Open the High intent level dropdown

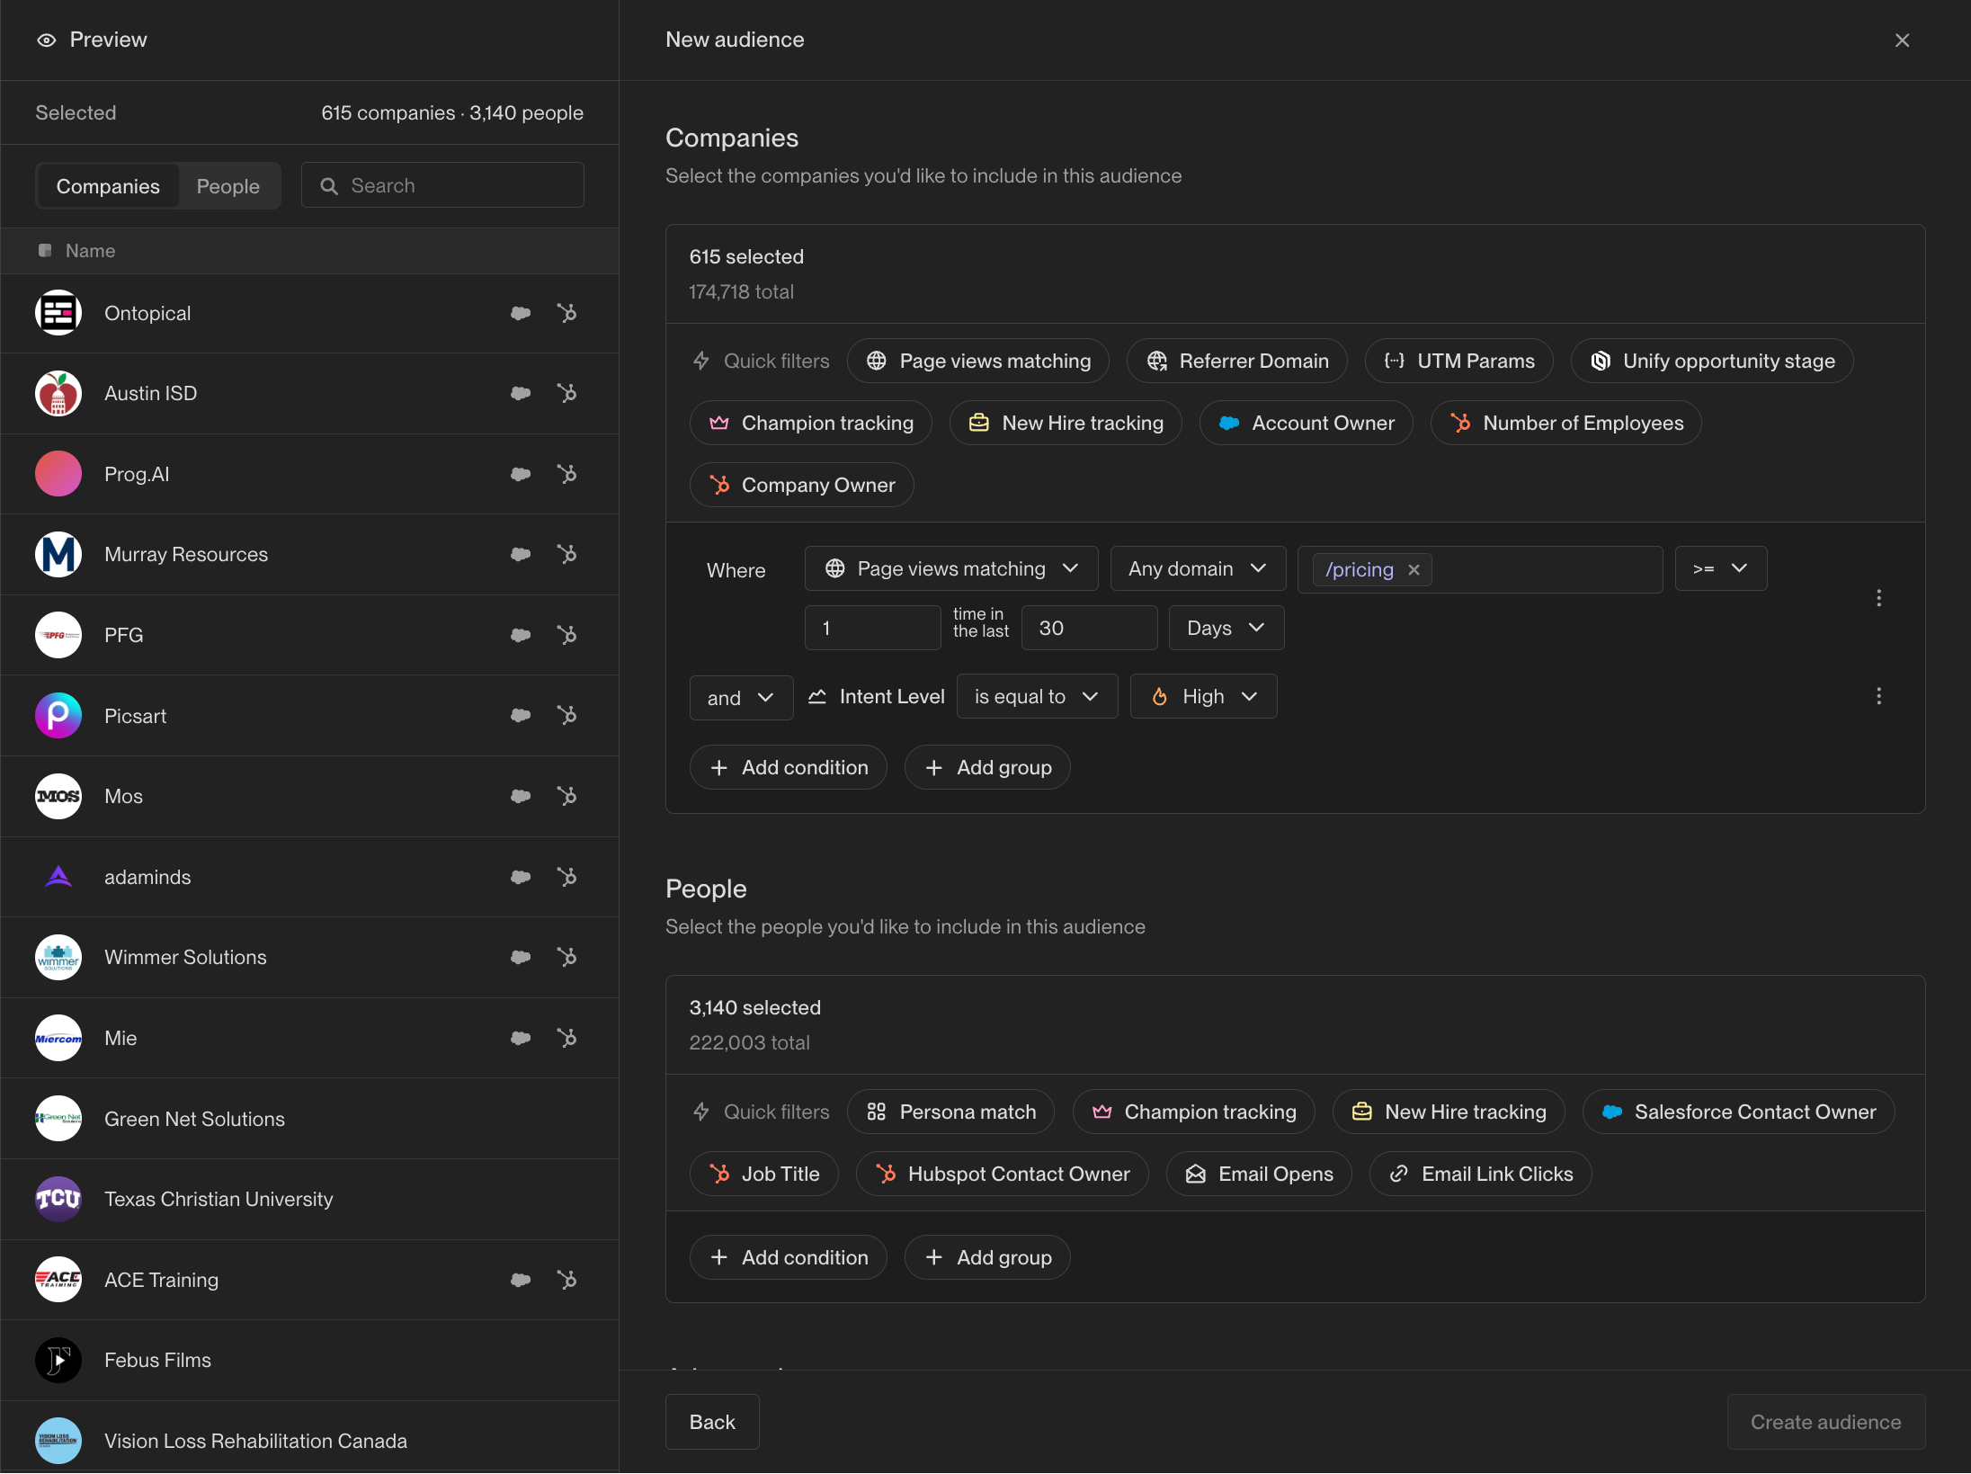pyautogui.click(x=1202, y=696)
